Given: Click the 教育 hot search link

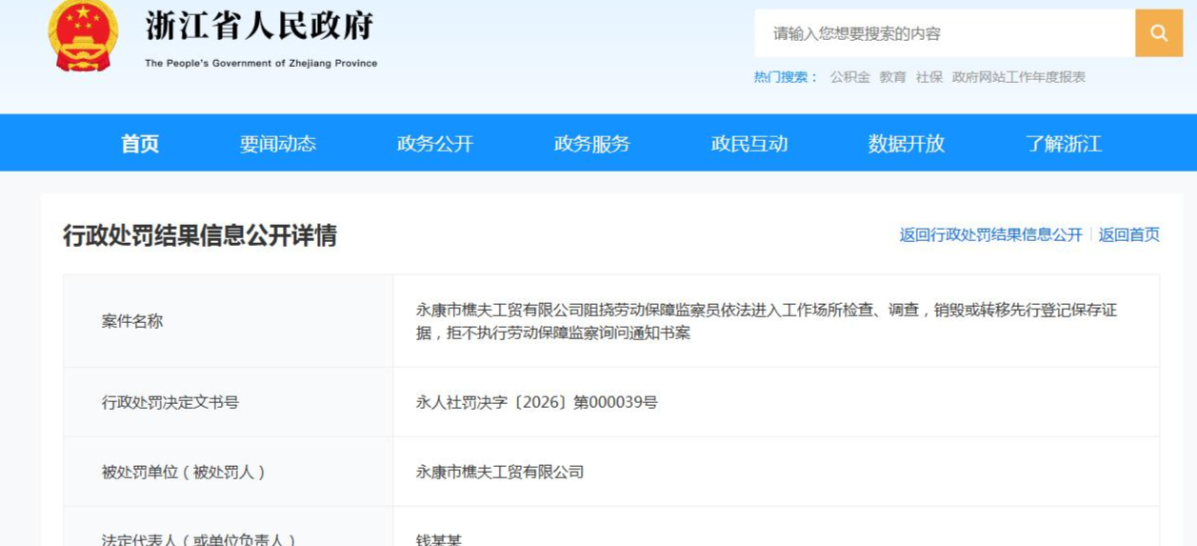Looking at the screenshot, I should [892, 77].
